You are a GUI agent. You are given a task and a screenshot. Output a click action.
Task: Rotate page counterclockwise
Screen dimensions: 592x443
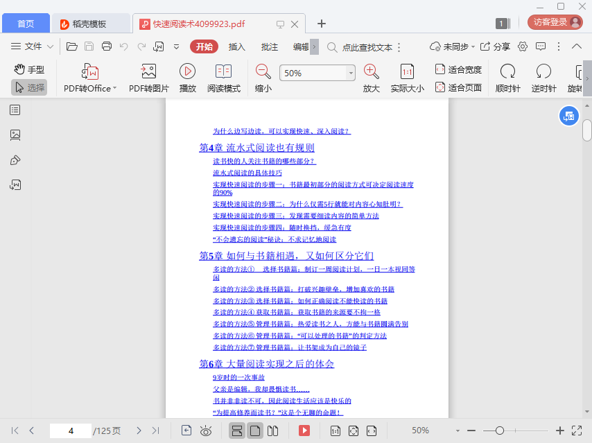tap(543, 78)
